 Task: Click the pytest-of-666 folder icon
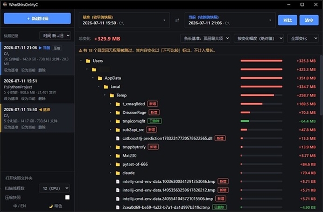click(118, 165)
